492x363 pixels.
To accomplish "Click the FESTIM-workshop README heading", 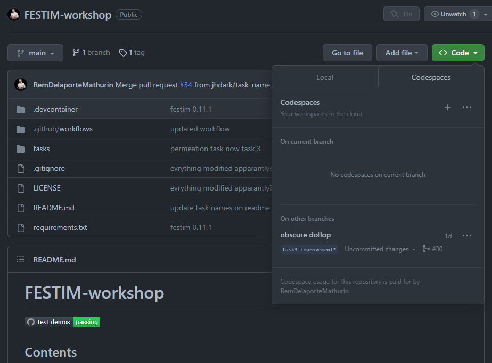I will 94,293.
